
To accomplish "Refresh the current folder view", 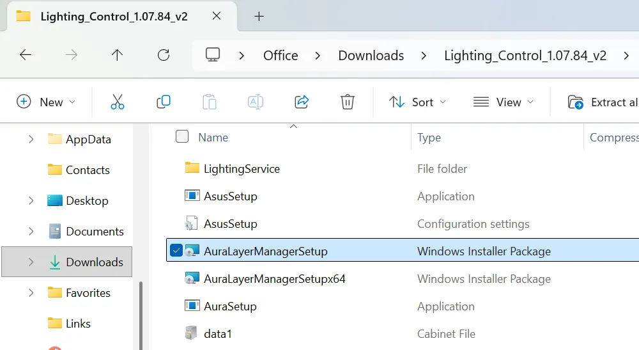I will pyautogui.click(x=164, y=55).
